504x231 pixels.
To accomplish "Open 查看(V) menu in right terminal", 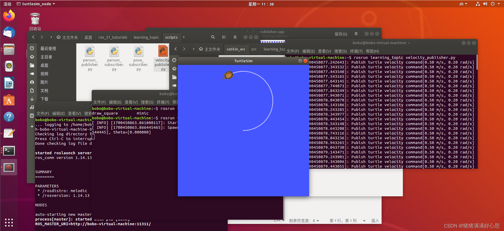I will coord(324,51).
